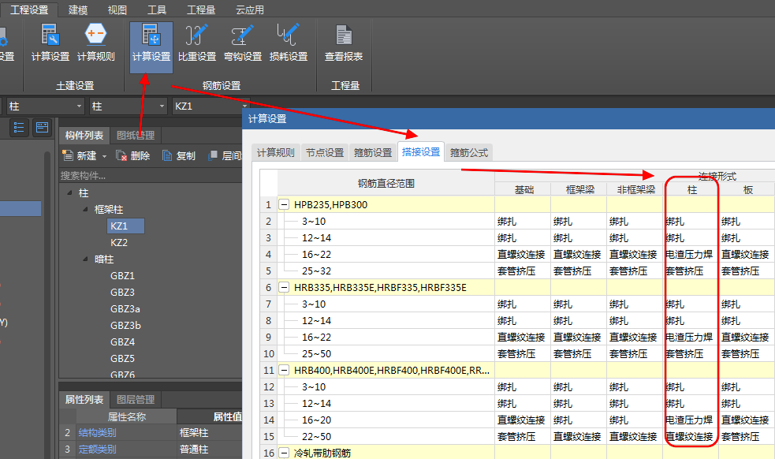
Task: Open 计算规则 tab in dialog
Action: (x=275, y=152)
